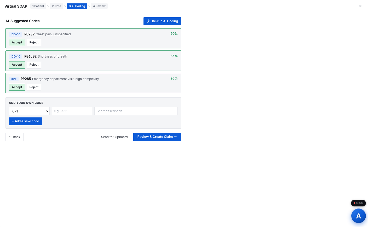
Task: Re-run AI Coding
Action: 162,21
